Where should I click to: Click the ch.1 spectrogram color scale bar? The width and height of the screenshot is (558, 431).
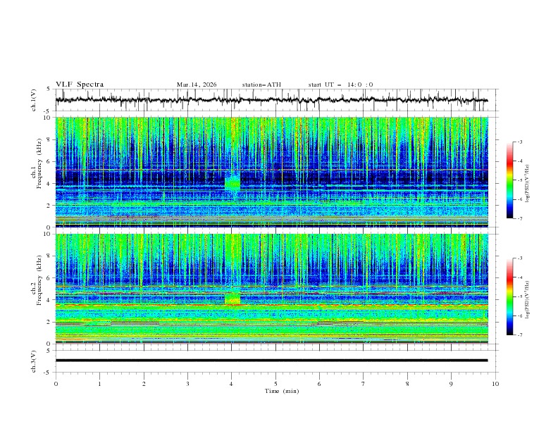pyautogui.click(x=509, y=180)
